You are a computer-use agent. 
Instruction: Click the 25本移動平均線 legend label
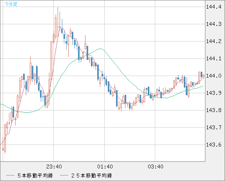(92, 176)
